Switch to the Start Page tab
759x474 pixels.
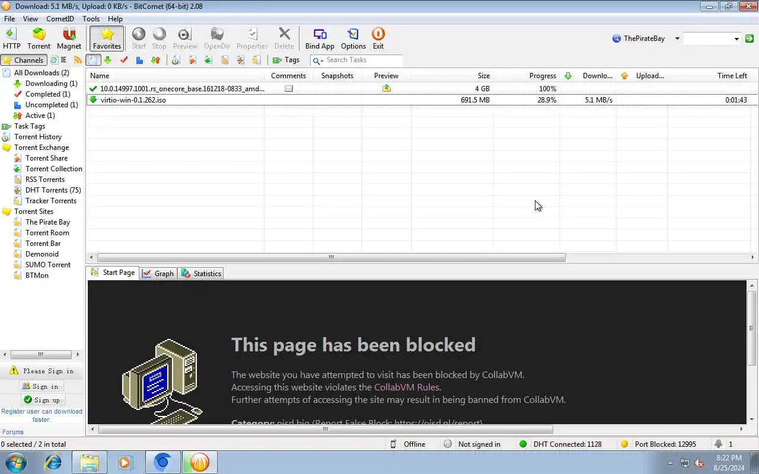tap(113, 273)
